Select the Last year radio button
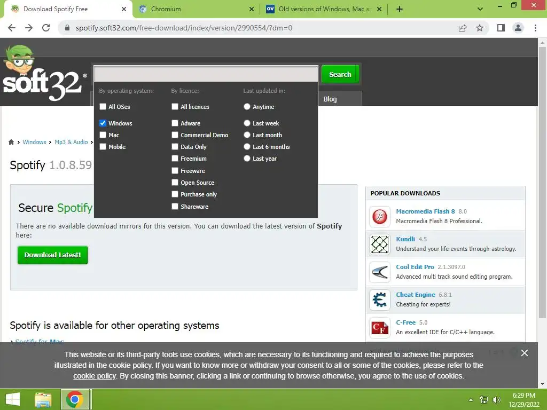The width and height of the screenshot is (547, 410). [x=247, y=158]
